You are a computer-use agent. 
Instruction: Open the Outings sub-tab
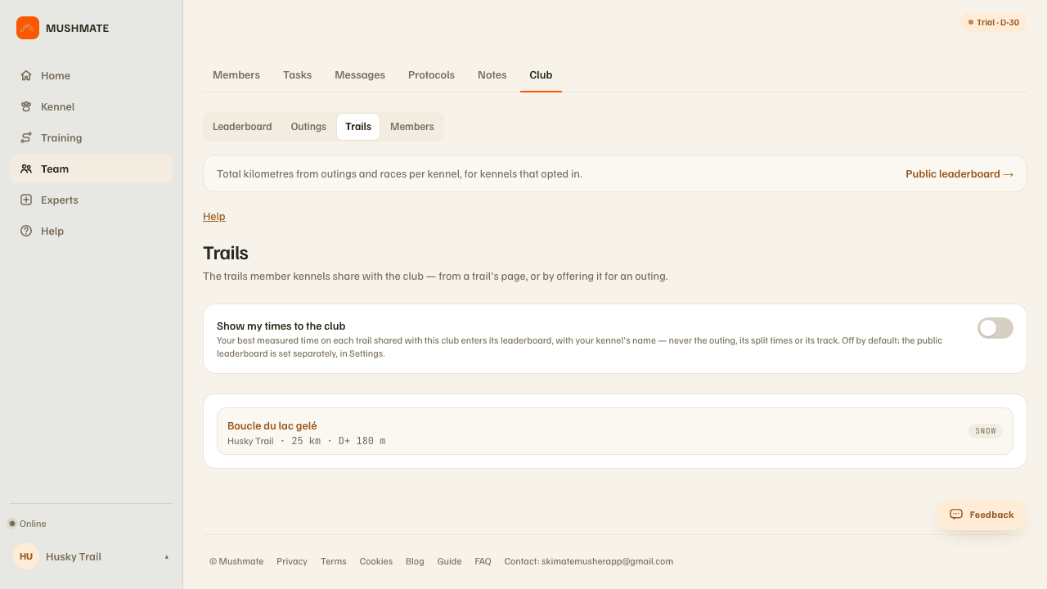(x=308, y=127)
